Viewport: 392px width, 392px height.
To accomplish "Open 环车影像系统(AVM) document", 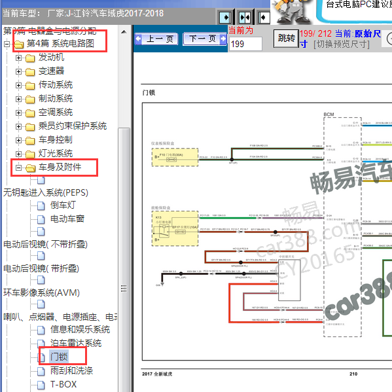I will pos(41,293).
